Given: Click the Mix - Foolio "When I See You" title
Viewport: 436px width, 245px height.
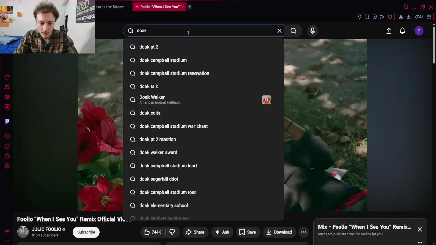Looking at the screenshot, I should tap(364, 227).
